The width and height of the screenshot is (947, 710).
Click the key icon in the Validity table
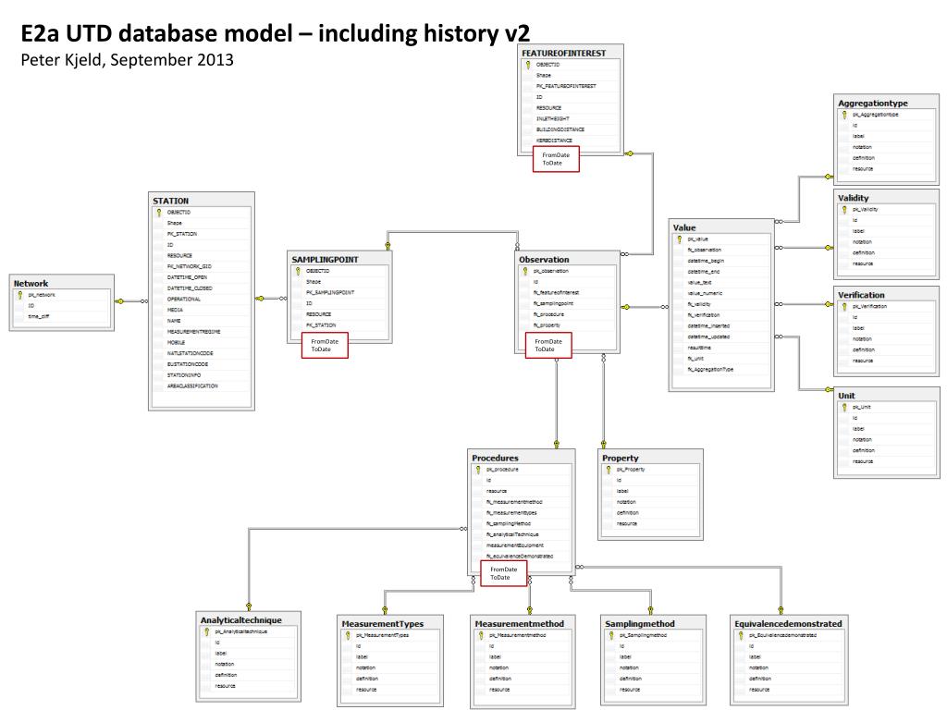point(844,210)
